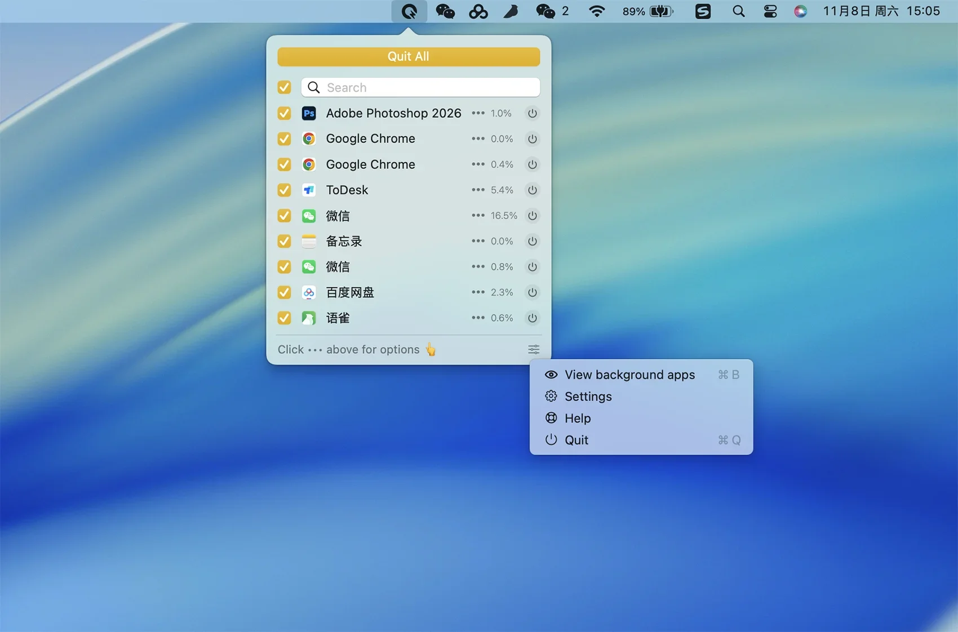Open the sliders icon at the panel bottom
The image size is (958, 632).
(x=533, y=350)
